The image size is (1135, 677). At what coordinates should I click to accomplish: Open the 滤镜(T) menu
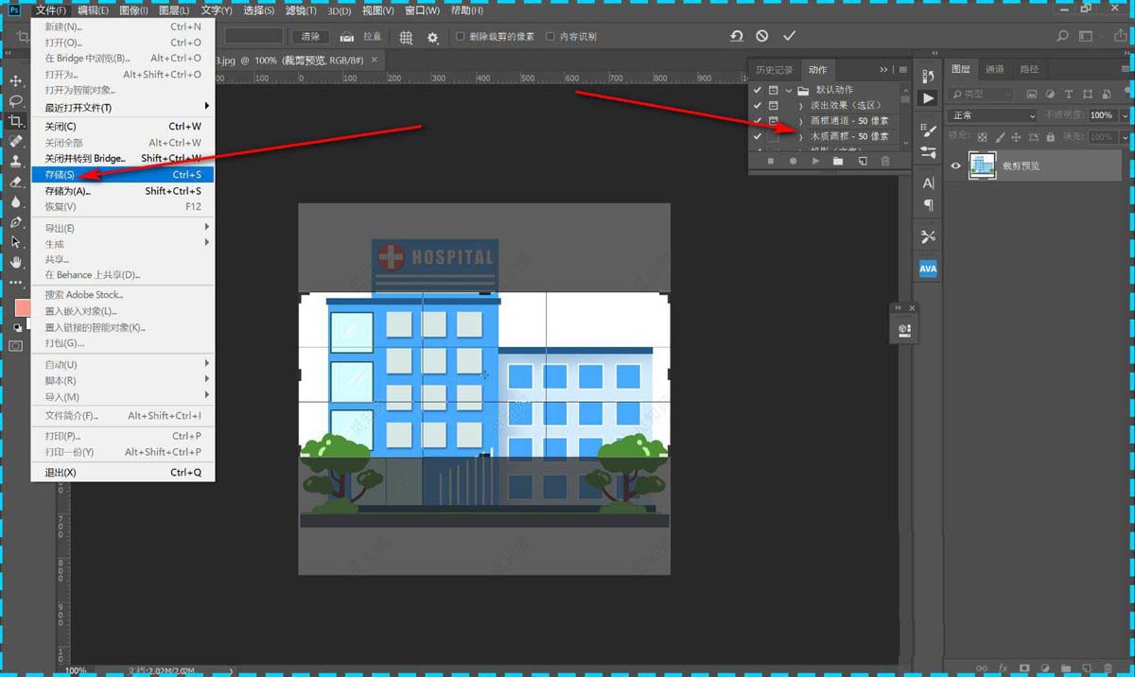tap(302, 10)
